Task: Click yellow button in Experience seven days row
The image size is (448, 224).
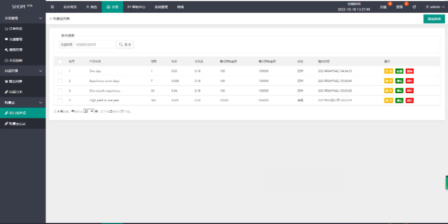Action: (389, 81)
